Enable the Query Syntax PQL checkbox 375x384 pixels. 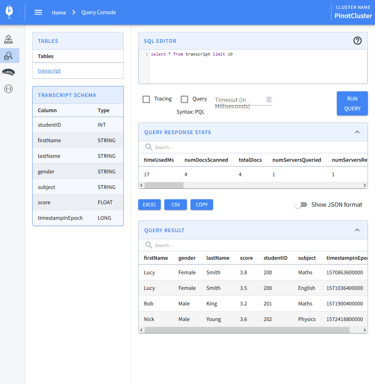tap(184, 99)
